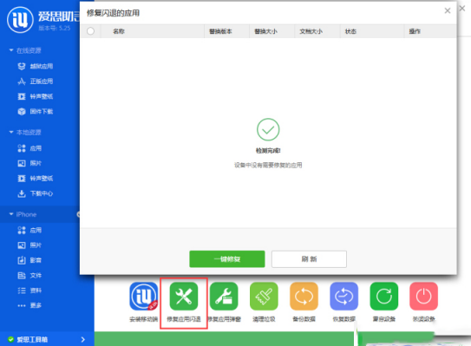Expand the 爱思工具箱 bottom entry
471x346 pixels.
pos(83,339)
